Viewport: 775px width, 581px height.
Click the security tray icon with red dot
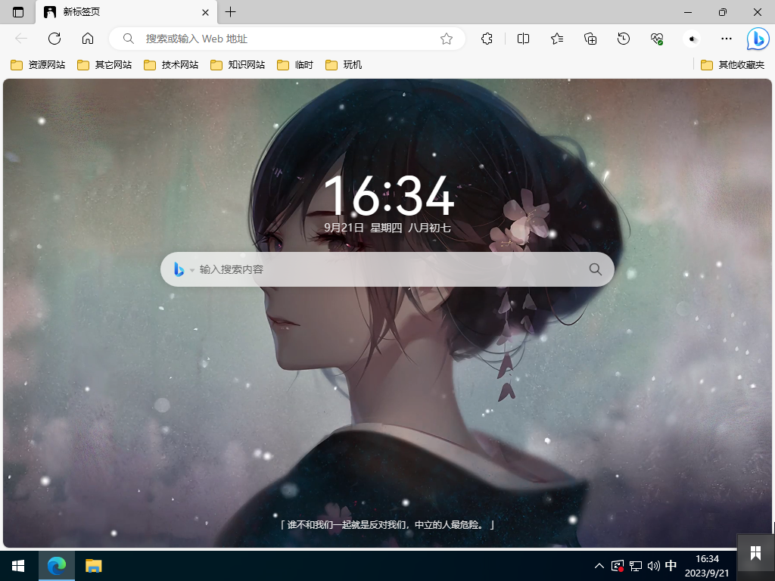[x=618, y=566]
